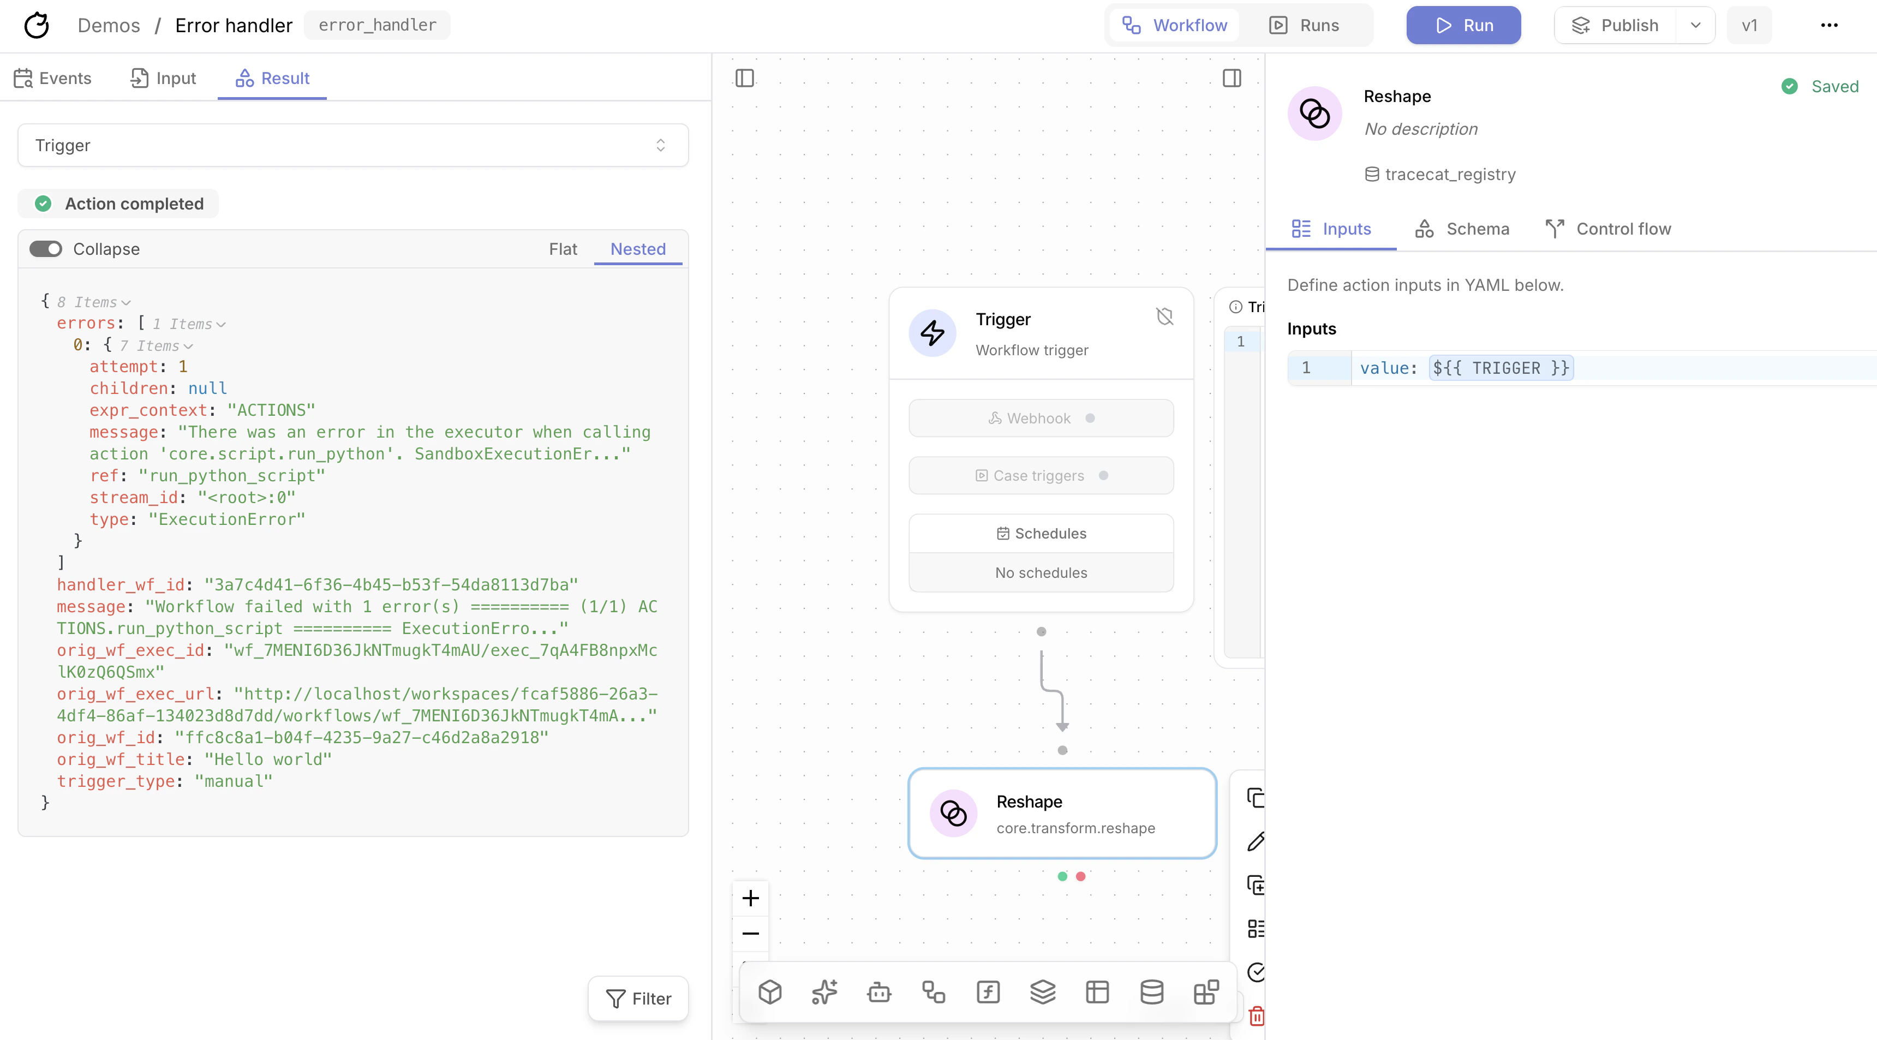Toggle the Collapse switch in result panel
Image resolution: width=1877 pixels, height=1040 pixels.
pos(46,248)
